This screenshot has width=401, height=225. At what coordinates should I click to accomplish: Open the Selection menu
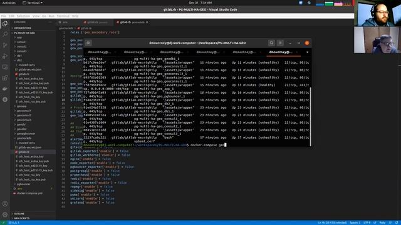pyautogui.click(x=23, y=16)
